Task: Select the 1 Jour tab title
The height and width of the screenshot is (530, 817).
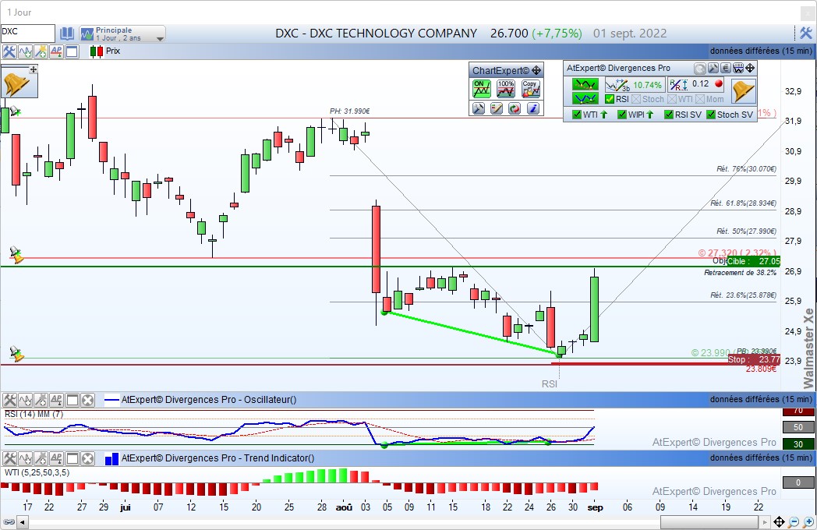Action: 19,12
